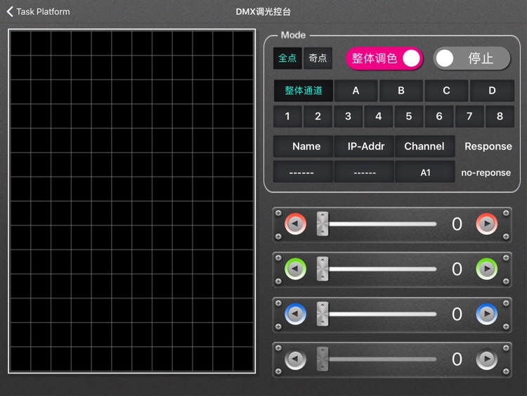Tap the green channel decrease arrow
The image size is (527, 396).
(x=296, y=269)
